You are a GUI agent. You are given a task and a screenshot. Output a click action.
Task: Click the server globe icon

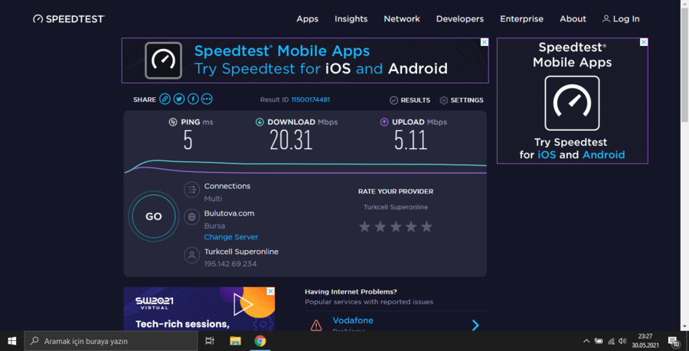tap(192, 217)
